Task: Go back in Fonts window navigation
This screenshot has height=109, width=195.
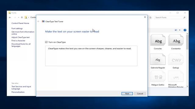Action: point(10,18)
